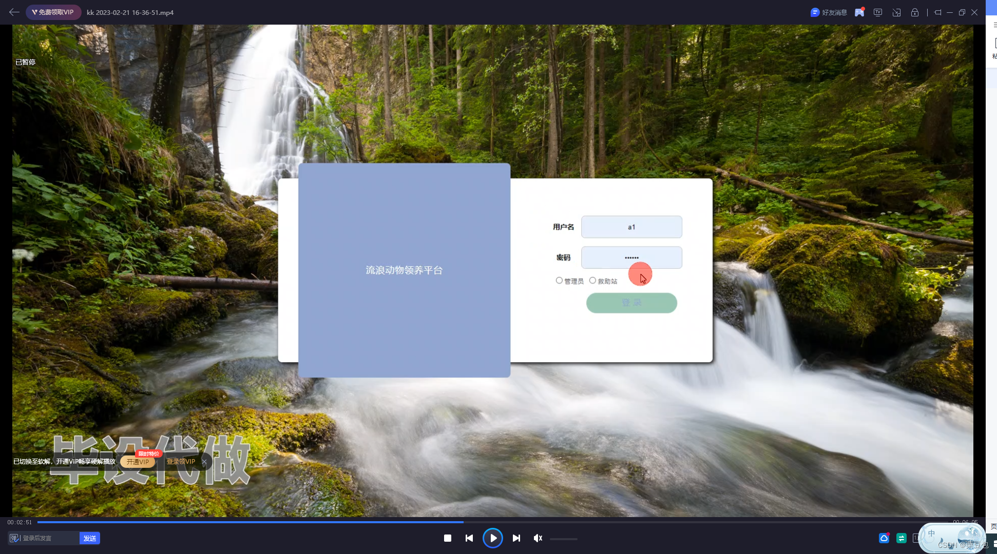Open the game controller icon
The image size is (997, 554).
[859, 12]
